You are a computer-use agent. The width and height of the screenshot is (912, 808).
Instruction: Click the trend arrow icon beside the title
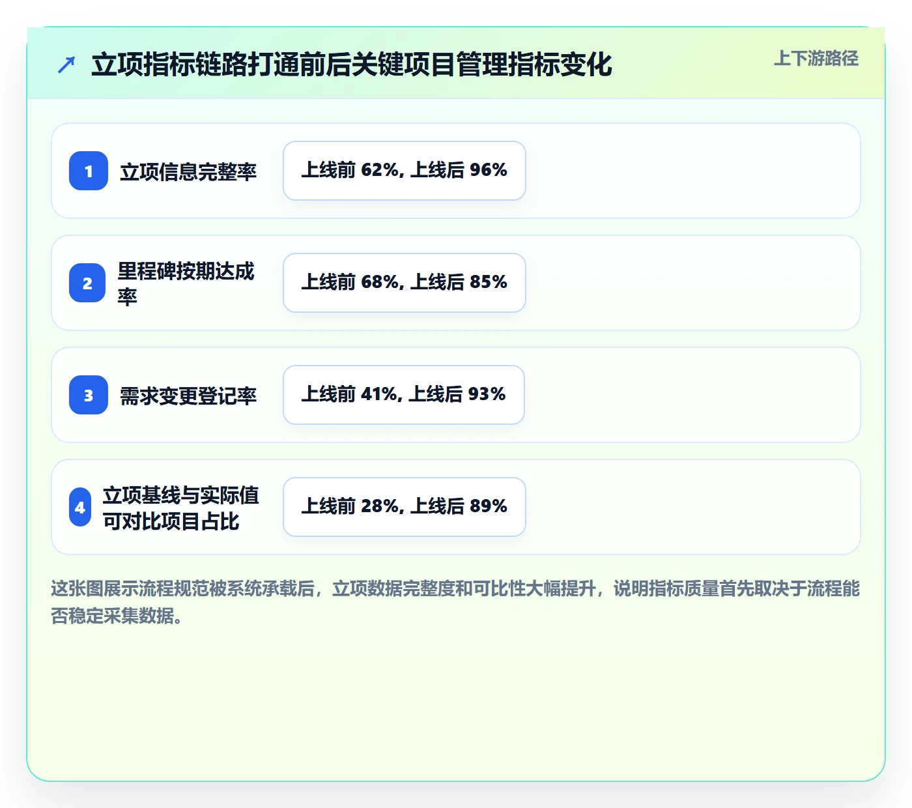(x=66, y=65)
